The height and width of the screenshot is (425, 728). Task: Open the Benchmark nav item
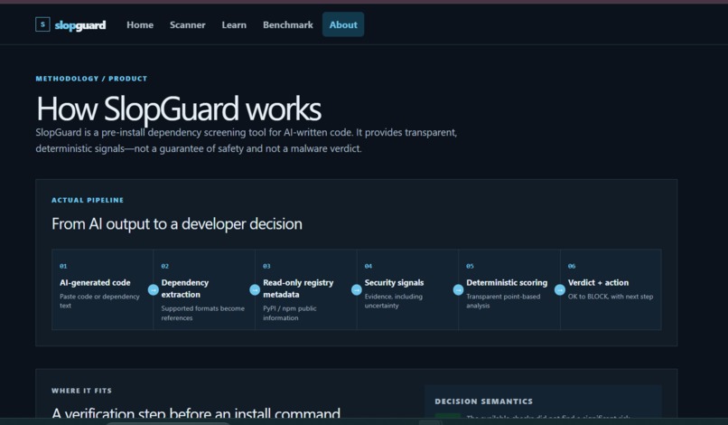(x=288, y=24)
